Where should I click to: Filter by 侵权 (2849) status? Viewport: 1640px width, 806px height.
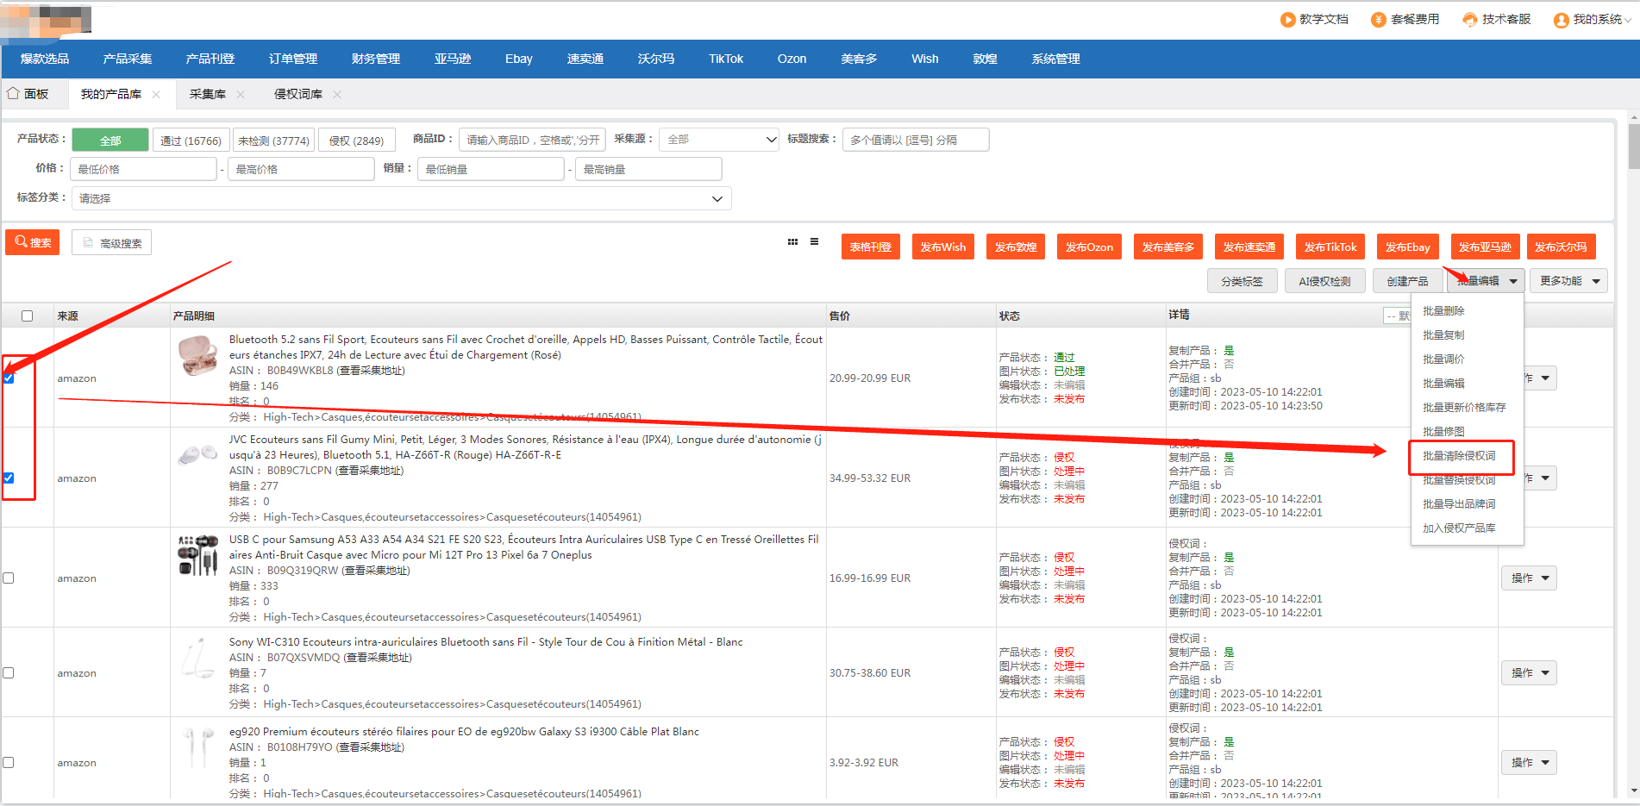(356, 141)
